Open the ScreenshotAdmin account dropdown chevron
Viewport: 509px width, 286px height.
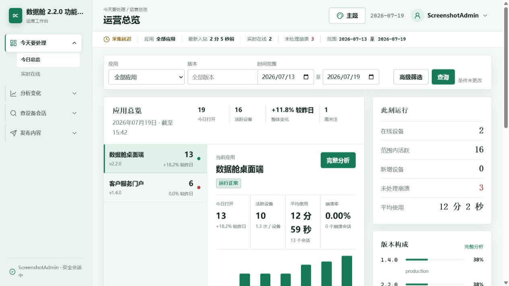click(x=485, y=16)
